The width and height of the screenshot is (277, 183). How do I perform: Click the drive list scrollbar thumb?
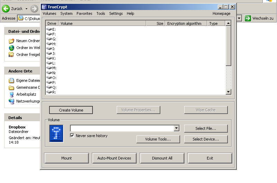tap(229, 46)
